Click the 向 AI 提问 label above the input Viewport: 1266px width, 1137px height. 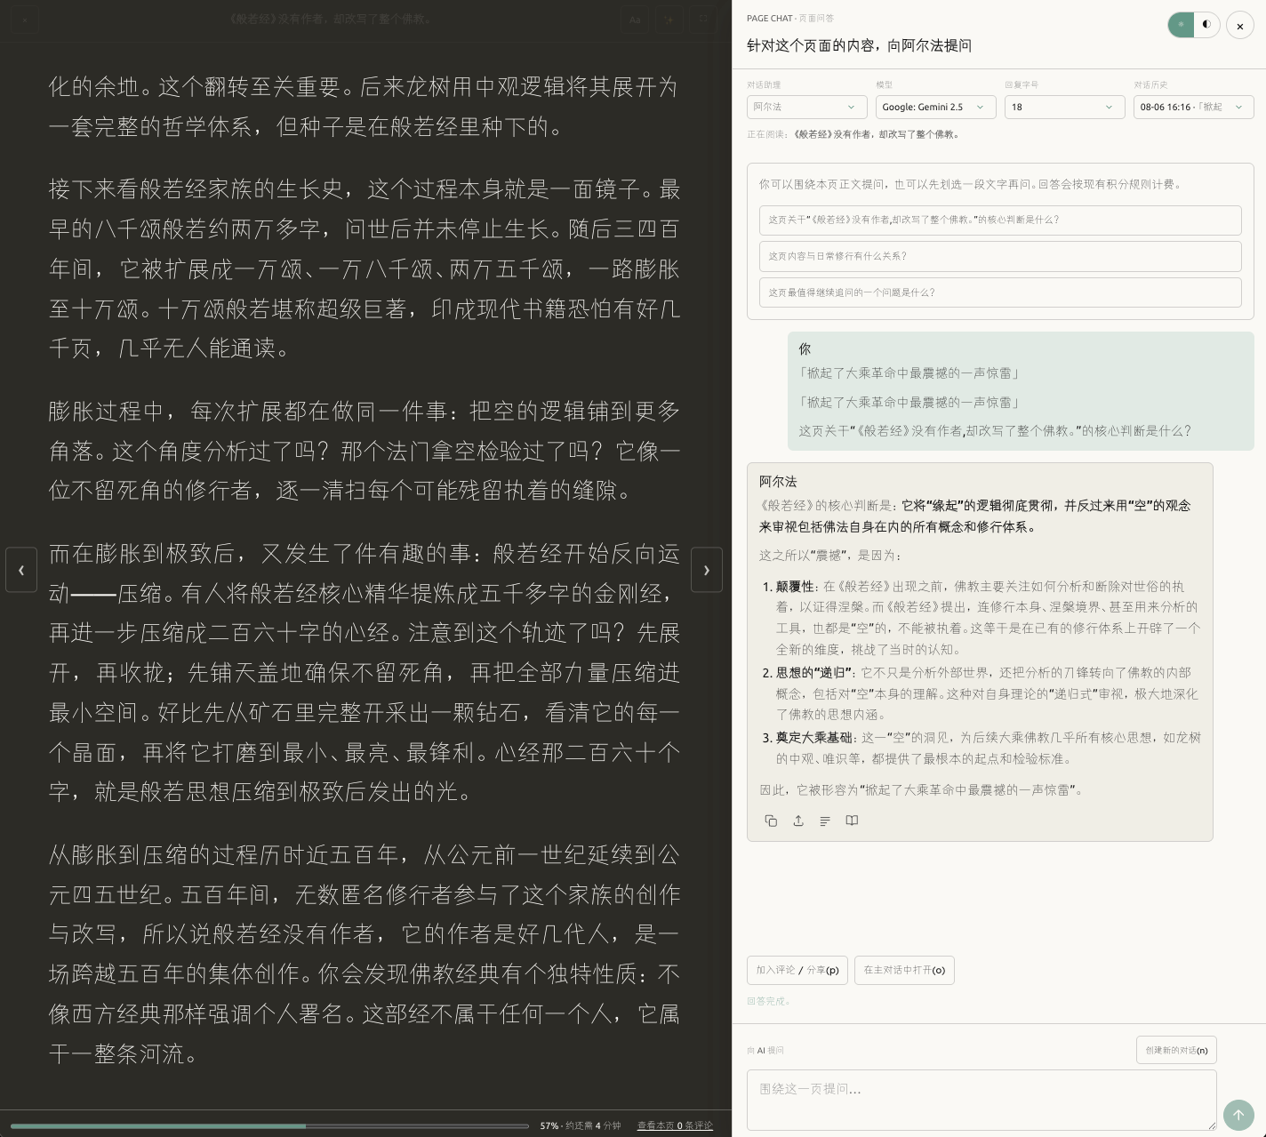[765, 1050]
